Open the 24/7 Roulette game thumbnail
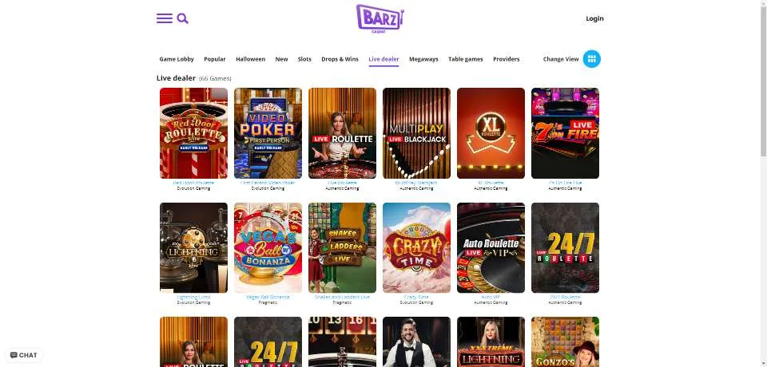The width and height of the screenshot is (767, 367). pos(565,248)
